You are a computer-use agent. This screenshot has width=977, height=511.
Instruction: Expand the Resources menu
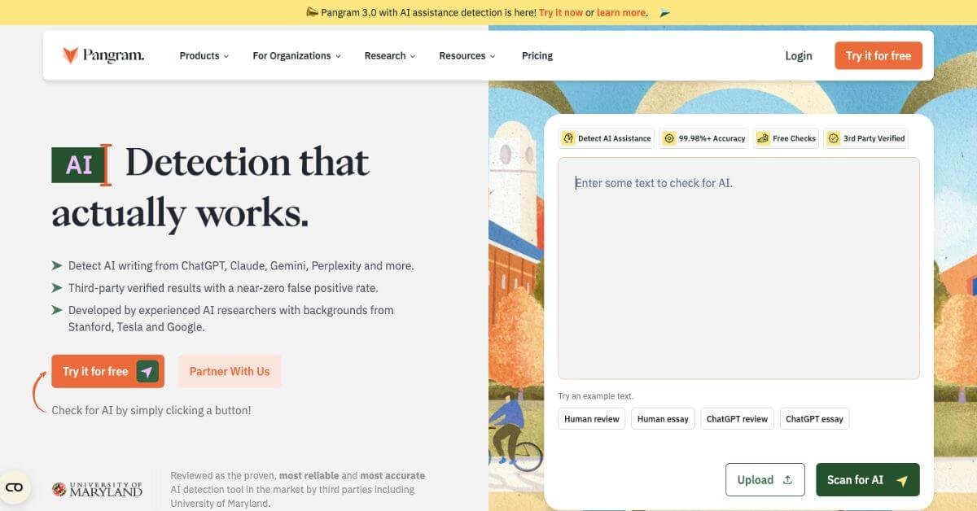coord(466,55)
